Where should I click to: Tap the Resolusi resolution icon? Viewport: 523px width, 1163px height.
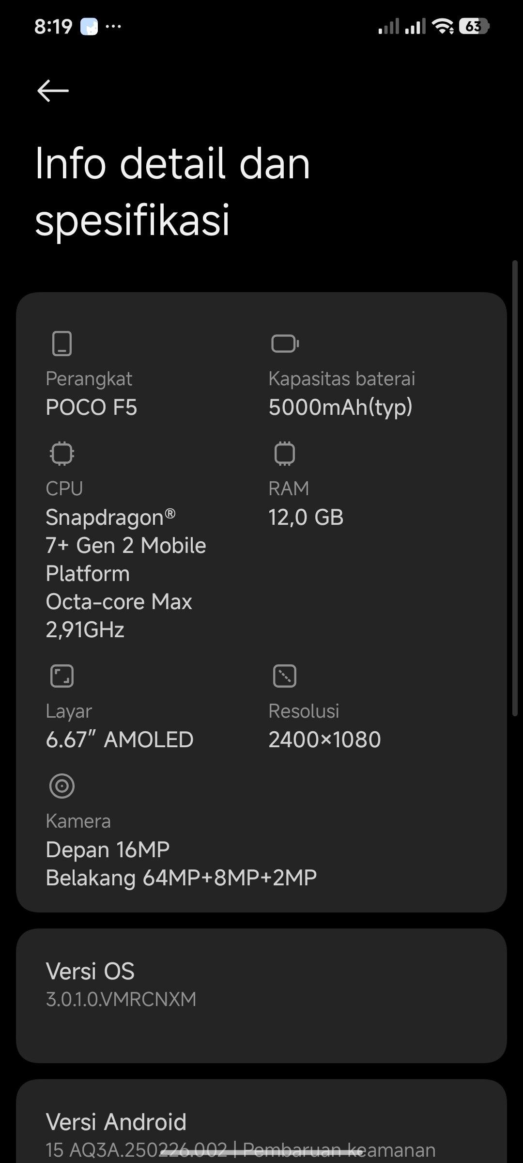tap(285, 676)
